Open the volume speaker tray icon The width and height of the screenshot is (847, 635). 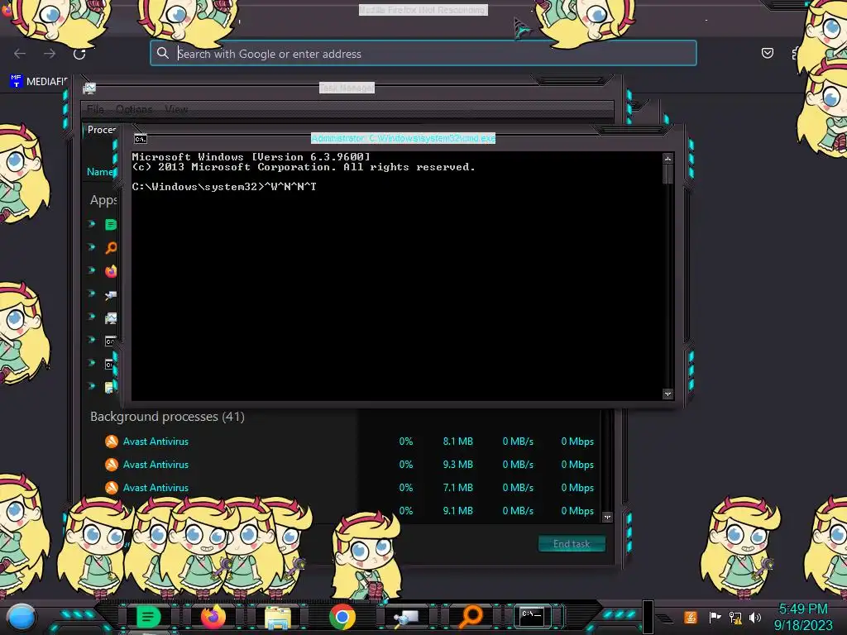(755, 617)
